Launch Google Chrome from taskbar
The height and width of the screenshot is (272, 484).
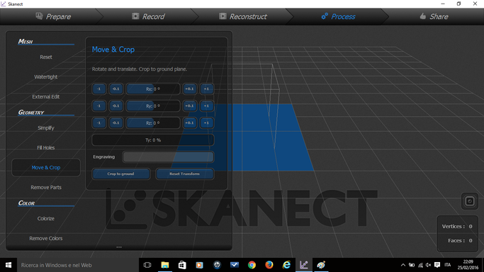252,265
